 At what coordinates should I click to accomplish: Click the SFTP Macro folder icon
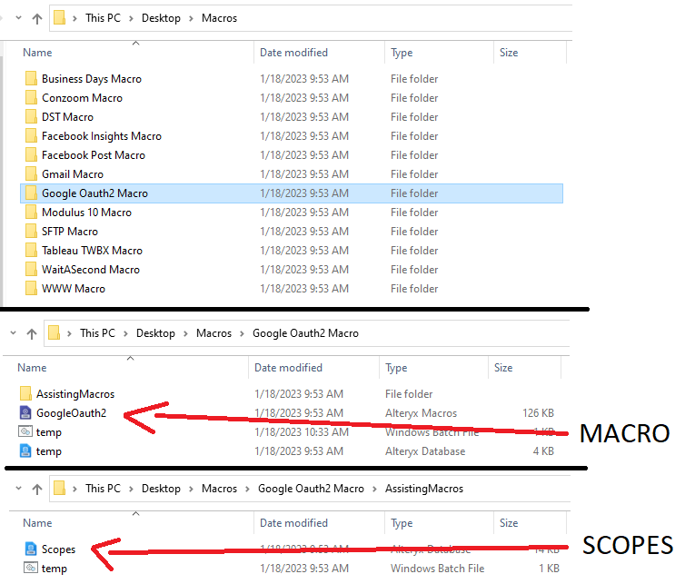(31, 232)
